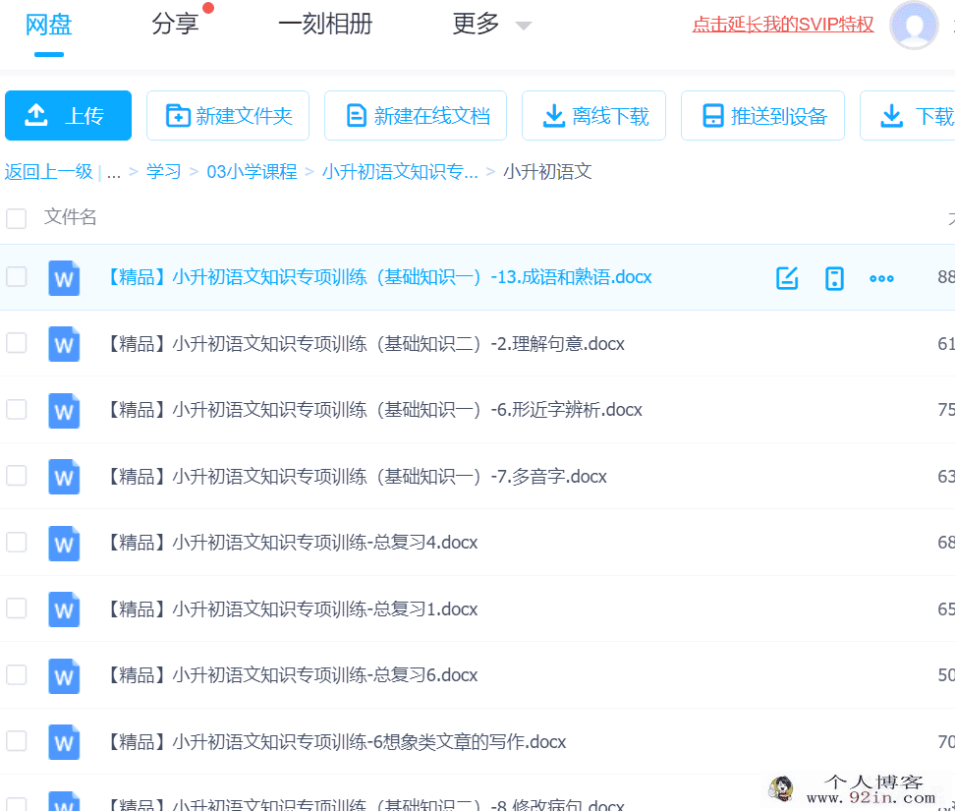Image resolution: width=955 pixels, height=811 pixels.
Task: Tick checkbox for 6.形近字辨析.docx
Action: tap(17, 410)
